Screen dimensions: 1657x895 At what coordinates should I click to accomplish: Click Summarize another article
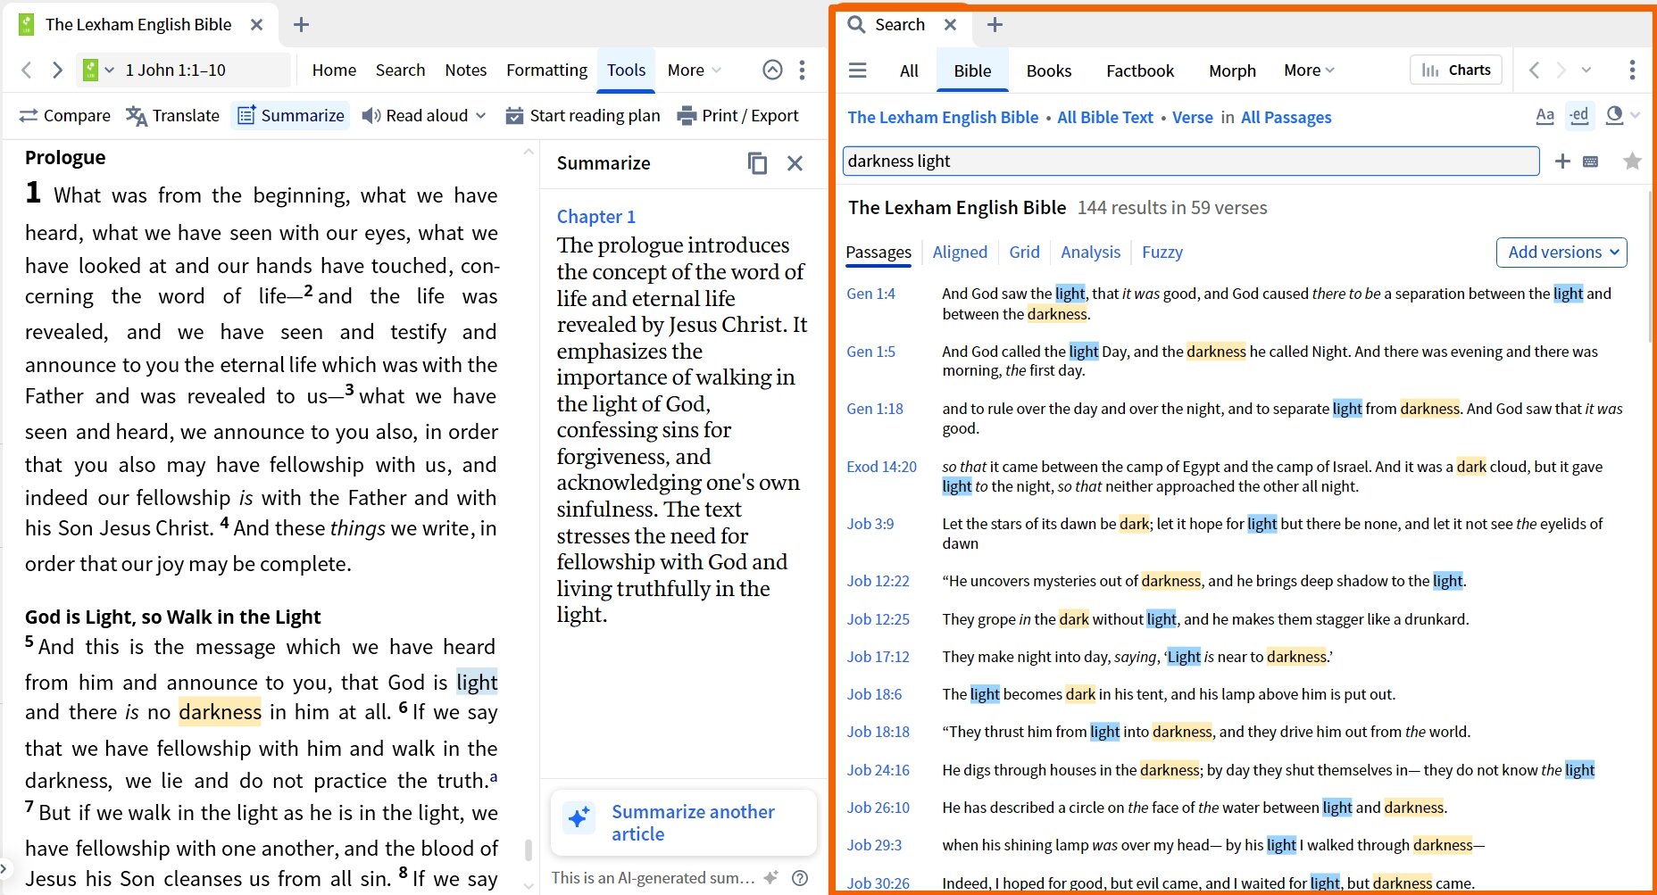coord(684,823)
